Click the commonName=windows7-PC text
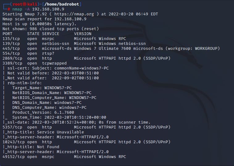 (x=81, y=68)
